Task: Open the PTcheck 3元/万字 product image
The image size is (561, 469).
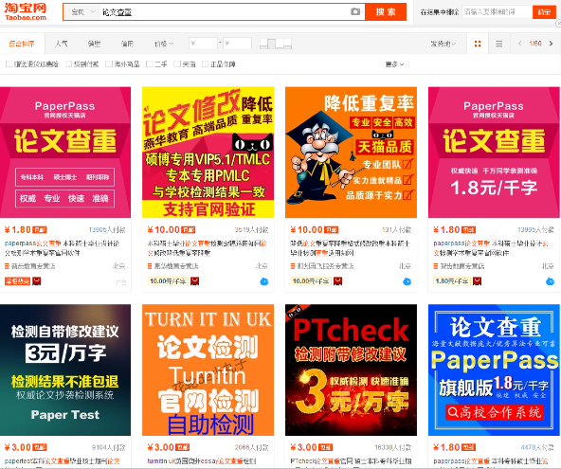Action: point(351,370)
